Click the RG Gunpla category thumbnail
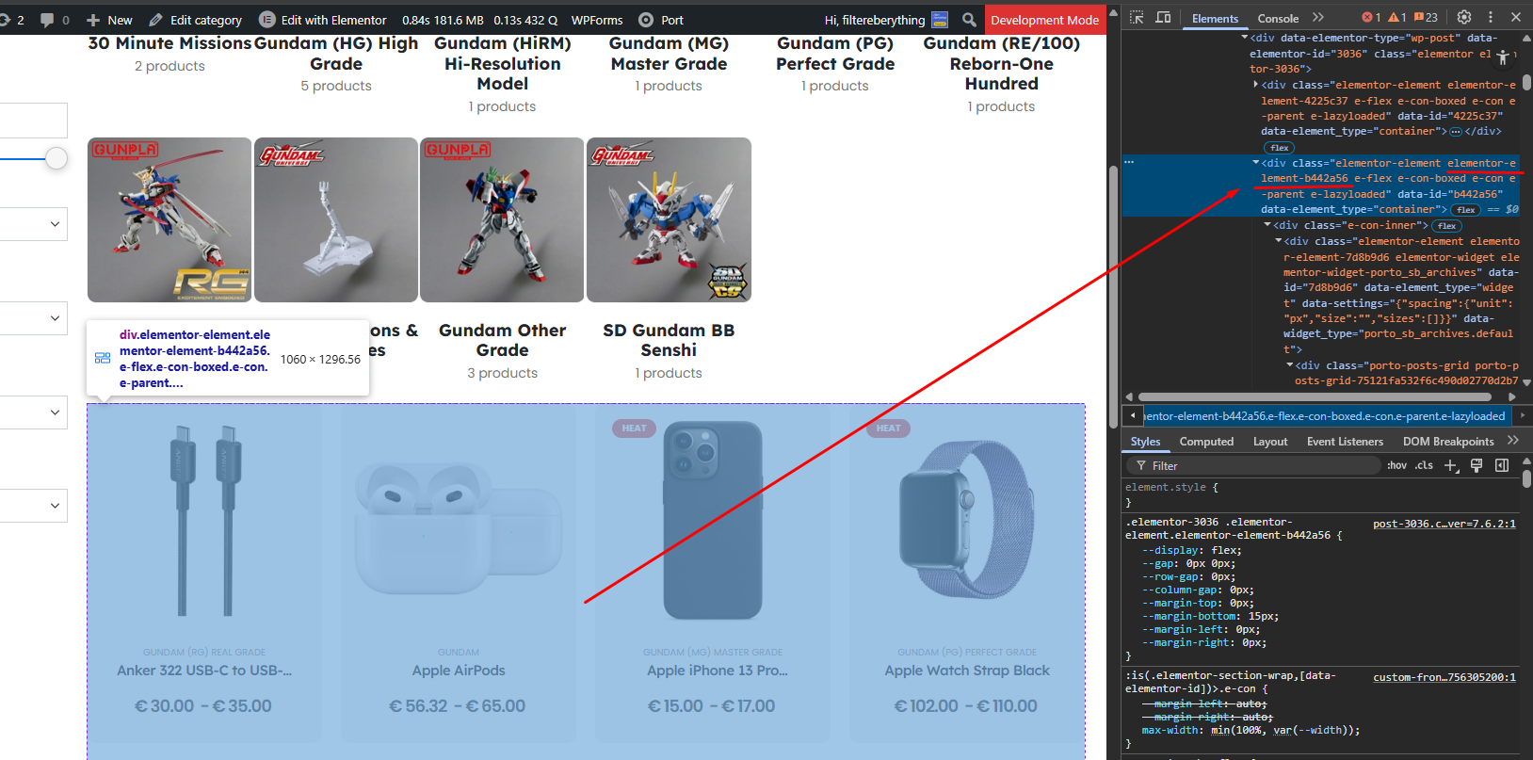The image size is (1533, 760). coord(169,219)
